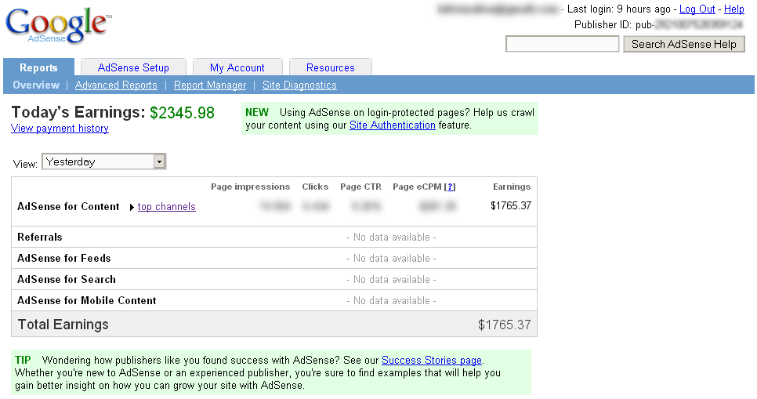Focus the AdSense help search field
This screenshot has height=399, width=757.
[562, 44]
